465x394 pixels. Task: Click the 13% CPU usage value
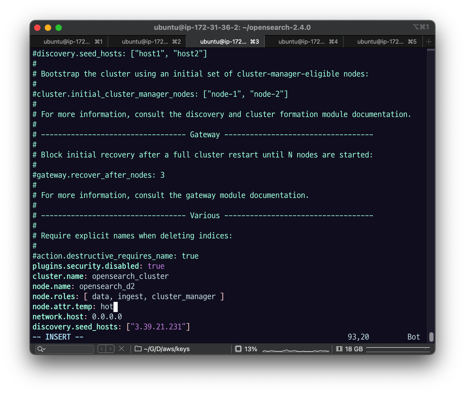(x=251, y=349)
